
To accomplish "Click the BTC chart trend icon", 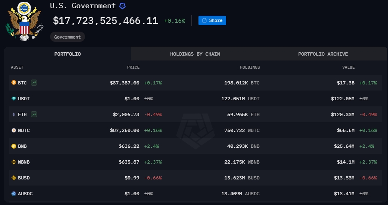I will [x=34, y=83].
